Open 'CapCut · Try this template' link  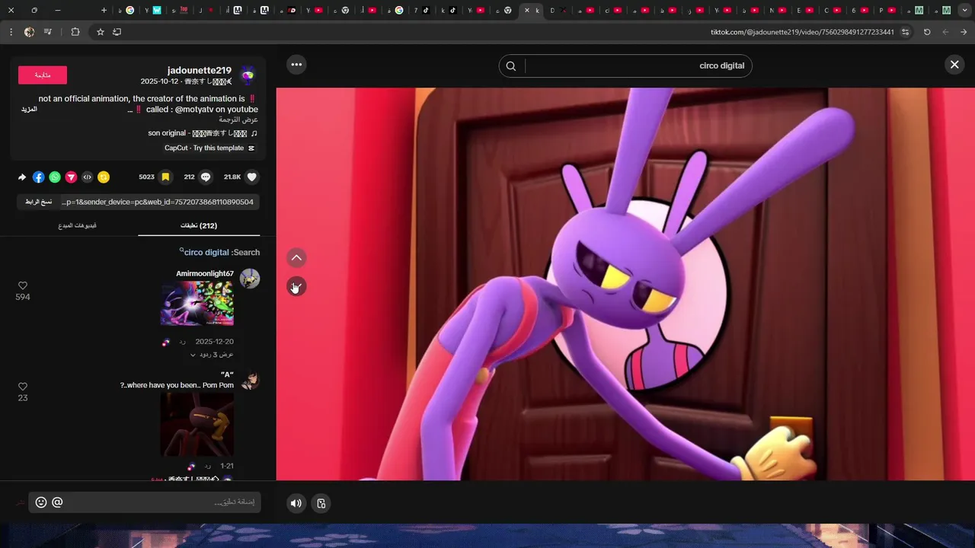point(209,148)
